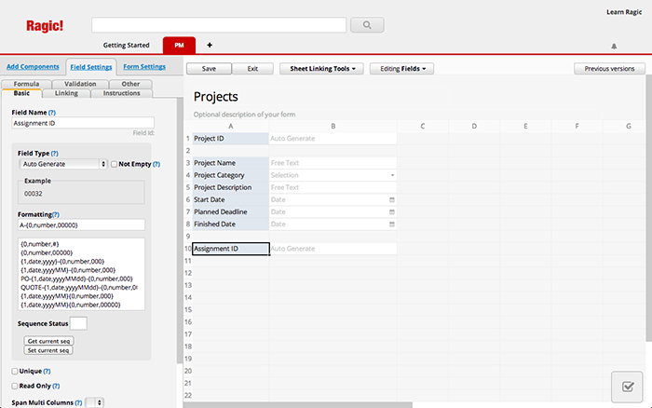Switch to the Validation tab
Viewport: 652px width, 408px height.
click(80, 84)
